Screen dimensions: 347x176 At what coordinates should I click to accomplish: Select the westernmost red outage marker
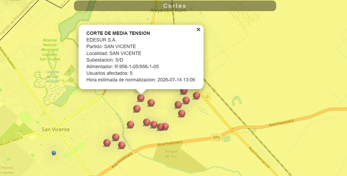click(107, 143)
